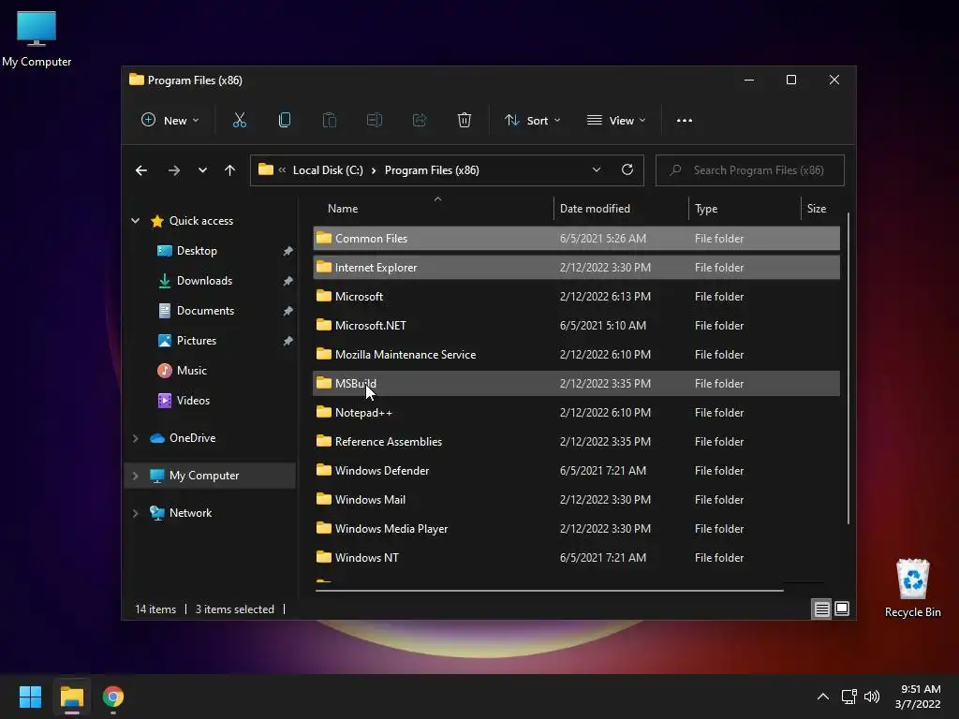This screenshot has width=959, height=719.
Task: Open the See more ellipsis menu
Action: [x=685, y=121]
